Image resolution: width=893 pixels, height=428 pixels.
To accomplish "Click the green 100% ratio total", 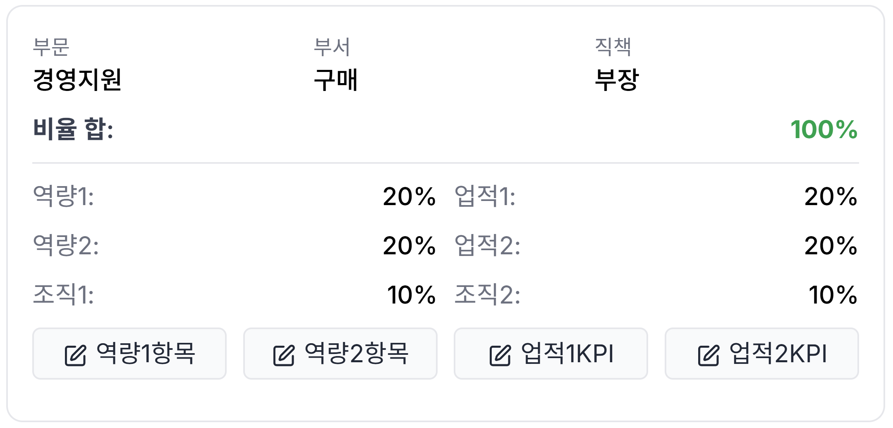I will pos(824,129).
